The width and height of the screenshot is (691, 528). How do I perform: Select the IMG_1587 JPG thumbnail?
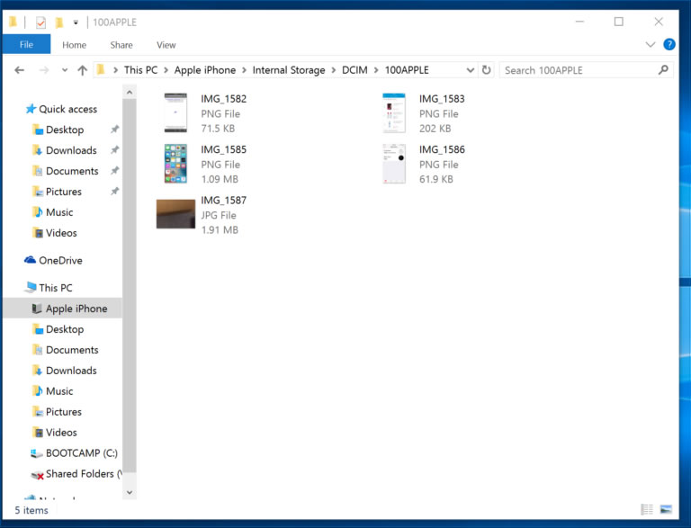click(x=175, y=215)
